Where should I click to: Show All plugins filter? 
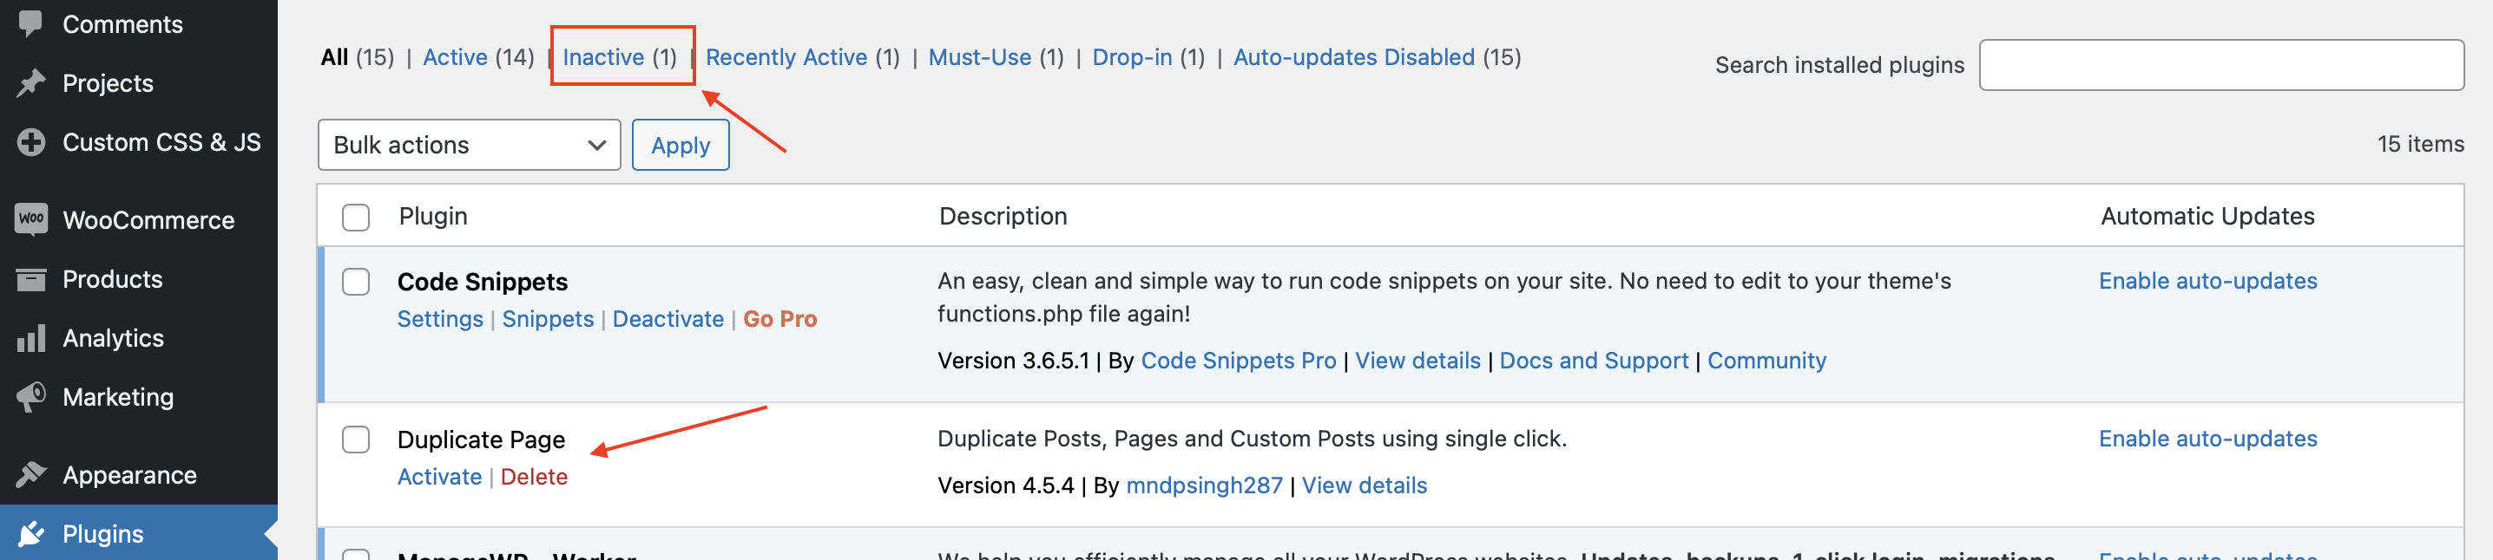[x=334, y=57]
